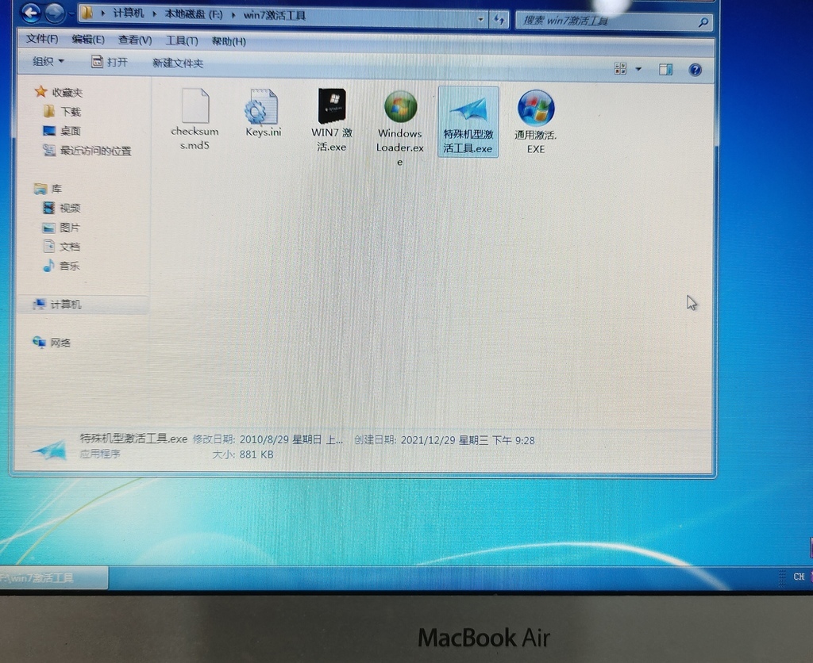Open 最近访问的位置 in the sidebar

pos(87,151)
